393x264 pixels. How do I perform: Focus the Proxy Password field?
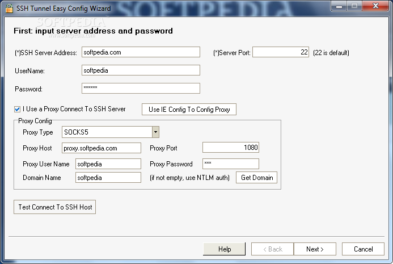231,164
